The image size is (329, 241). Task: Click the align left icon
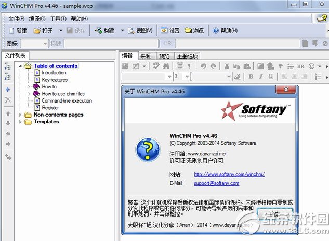[x=284, y=77]
